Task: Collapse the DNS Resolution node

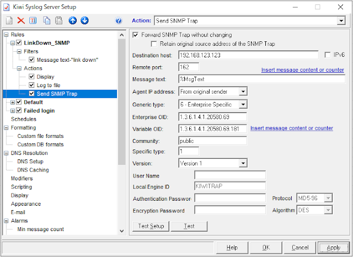Action: click(6, 153)
